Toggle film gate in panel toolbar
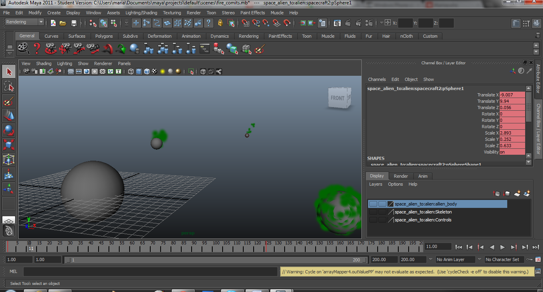Image resolution: width=543 pixels, height=292 pixels. point(79,71)
